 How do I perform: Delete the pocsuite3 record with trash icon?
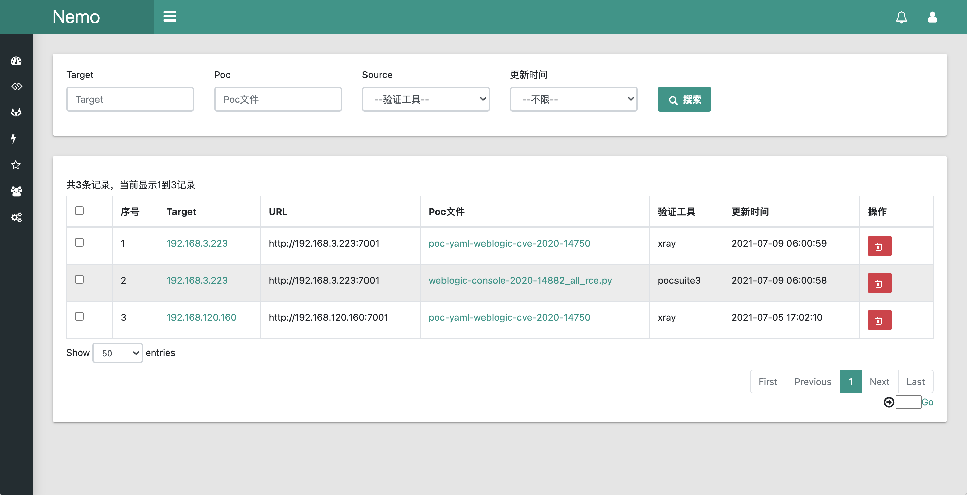[879, 283]
